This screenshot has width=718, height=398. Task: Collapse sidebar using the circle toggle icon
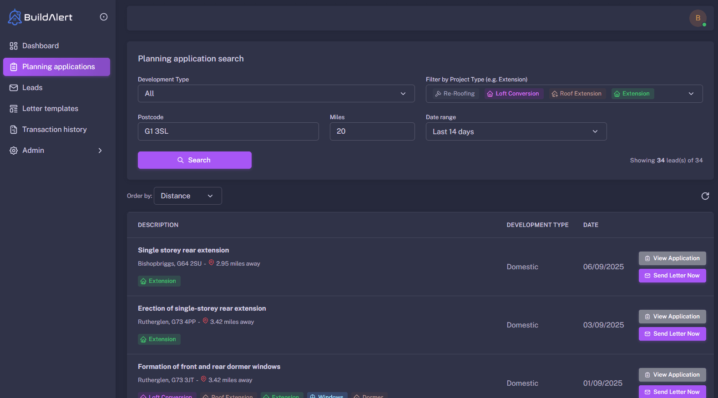click(x=104, y=17)
